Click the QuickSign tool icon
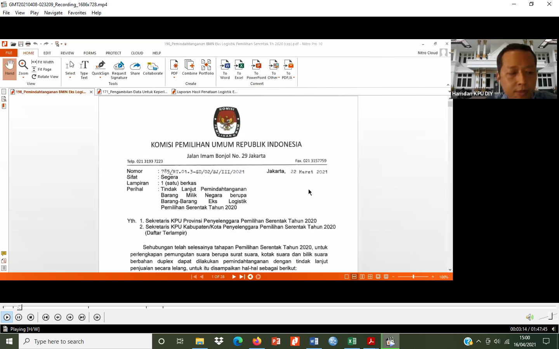This screenshot has height=349, width=559. click(x=100, y=66)
